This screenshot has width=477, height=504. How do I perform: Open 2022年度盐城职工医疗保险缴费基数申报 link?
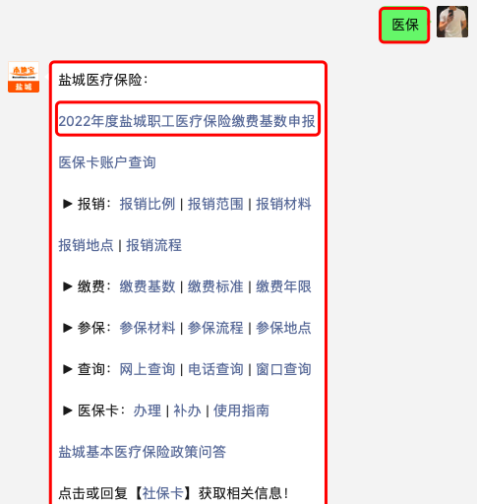187,121
